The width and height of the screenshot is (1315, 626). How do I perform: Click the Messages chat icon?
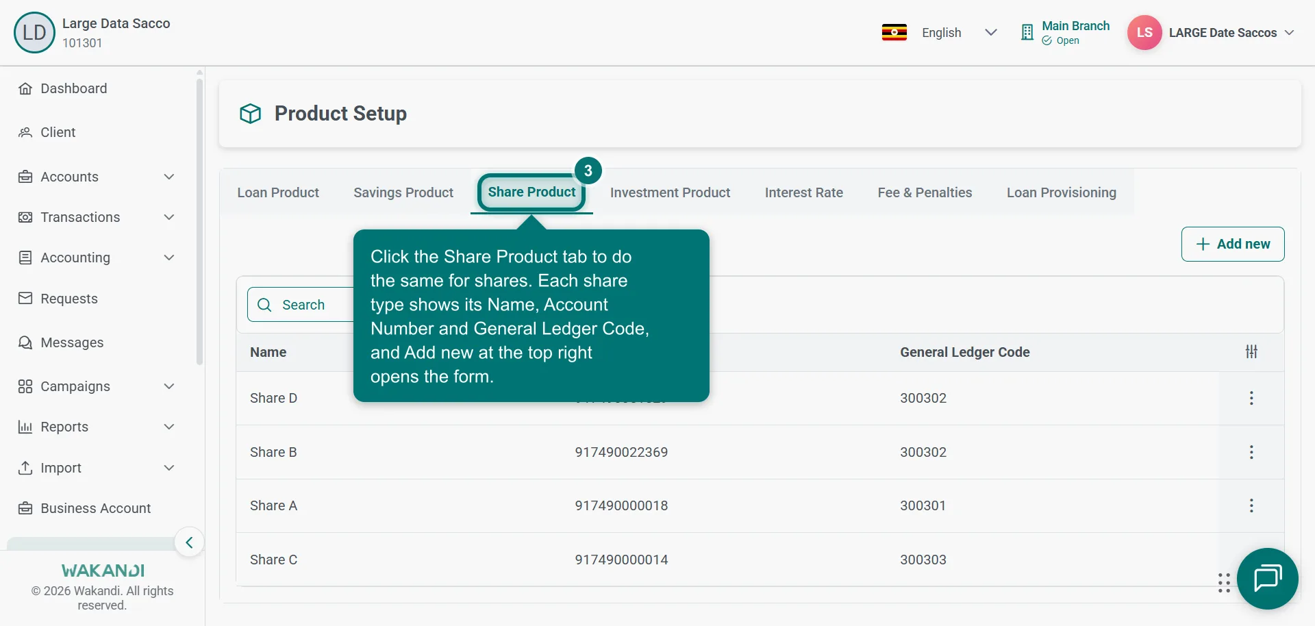tap(25, 342)
